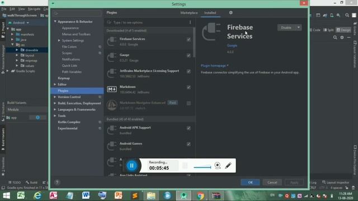The image size is (358, 201).
Task: Expand the drawable folder in project tree
Action: 17,50
